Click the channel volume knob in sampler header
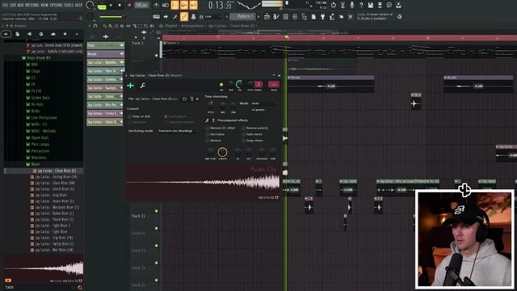The image size is (517, 291). [240, 84]
